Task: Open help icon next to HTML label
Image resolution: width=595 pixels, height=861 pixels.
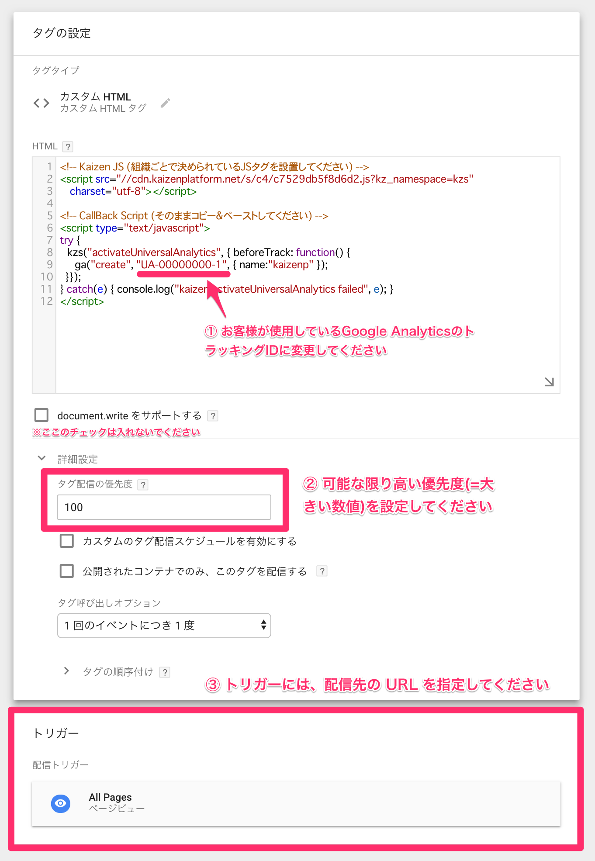Action: click(x=68, y=147)
